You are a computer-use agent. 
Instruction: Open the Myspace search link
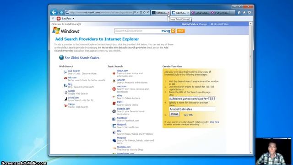[x=121, y=137]
